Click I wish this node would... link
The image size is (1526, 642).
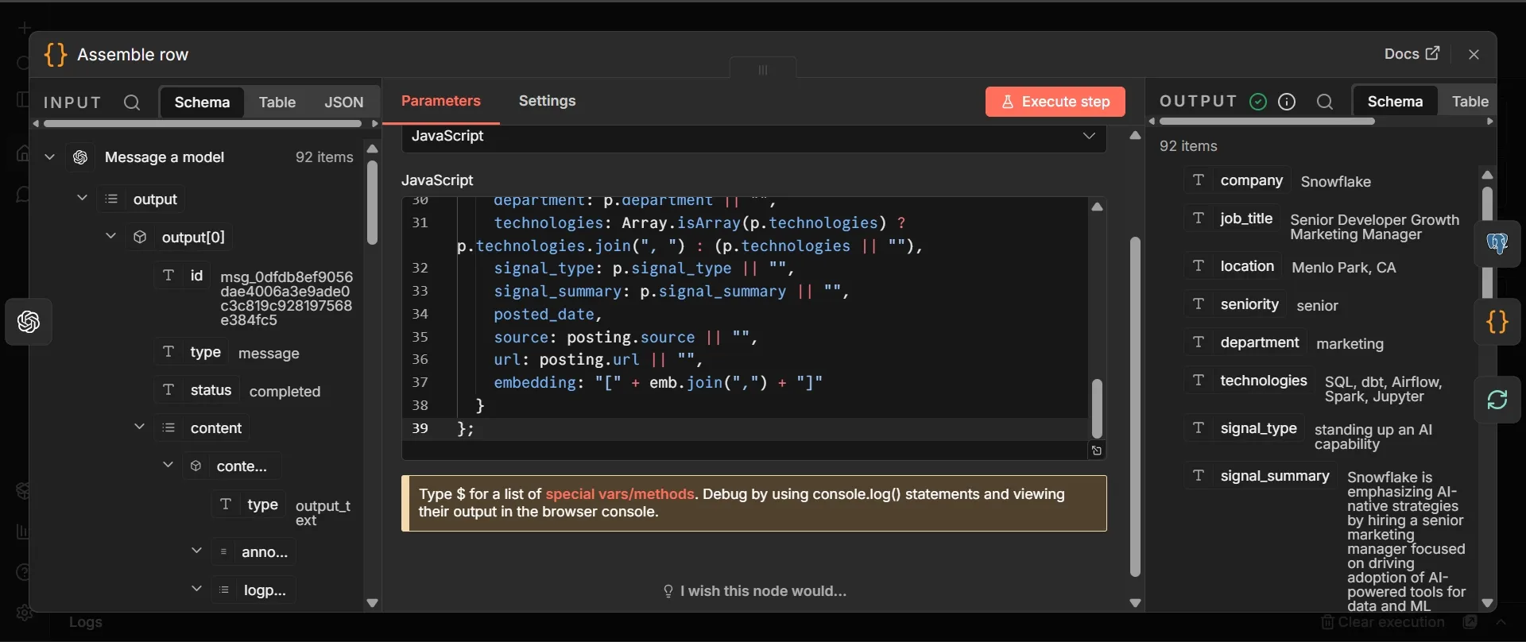coord(754,591)
